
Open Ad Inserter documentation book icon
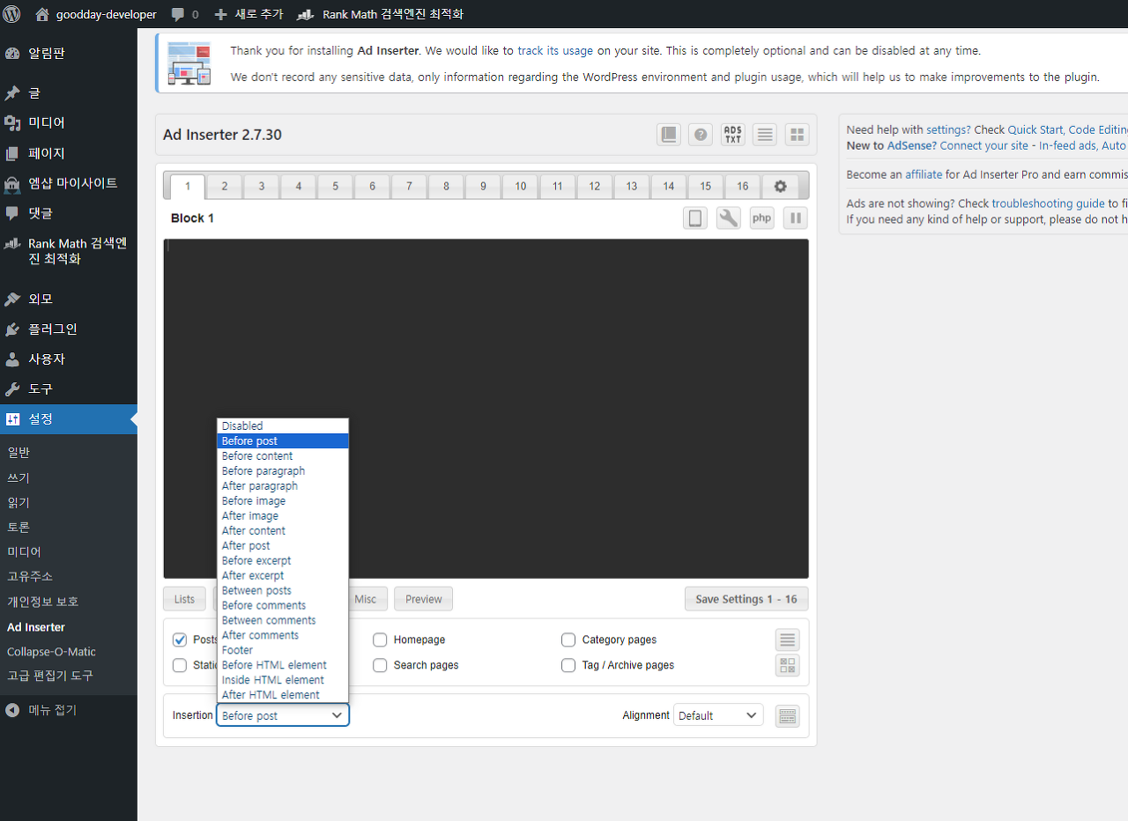point(669,135)
